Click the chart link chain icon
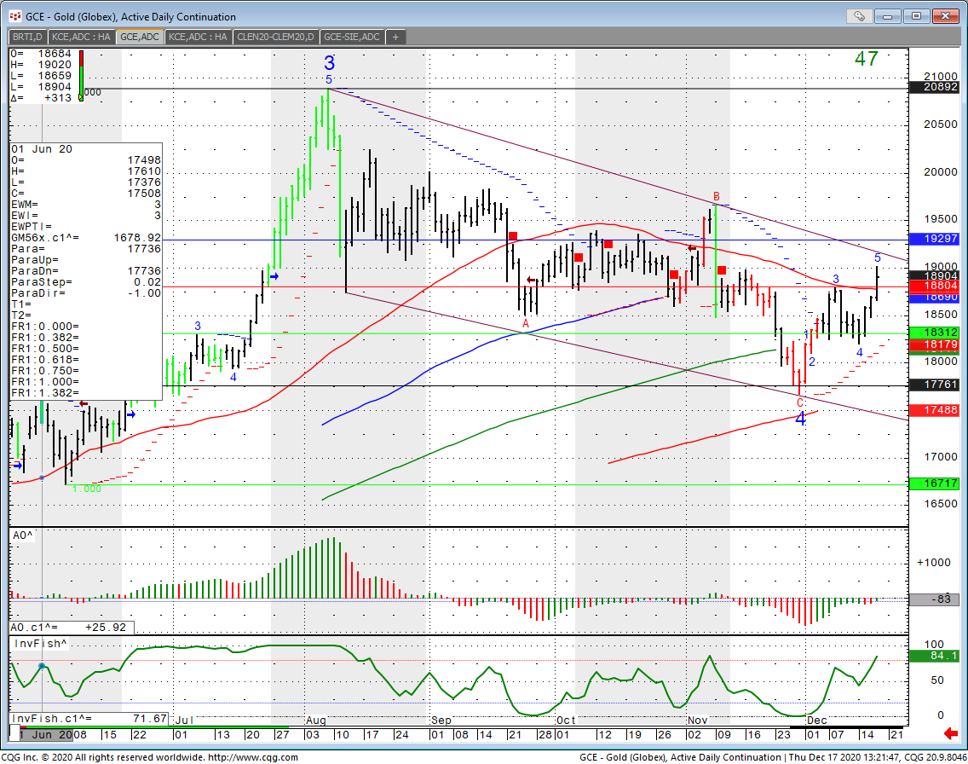 click(859, 15)
